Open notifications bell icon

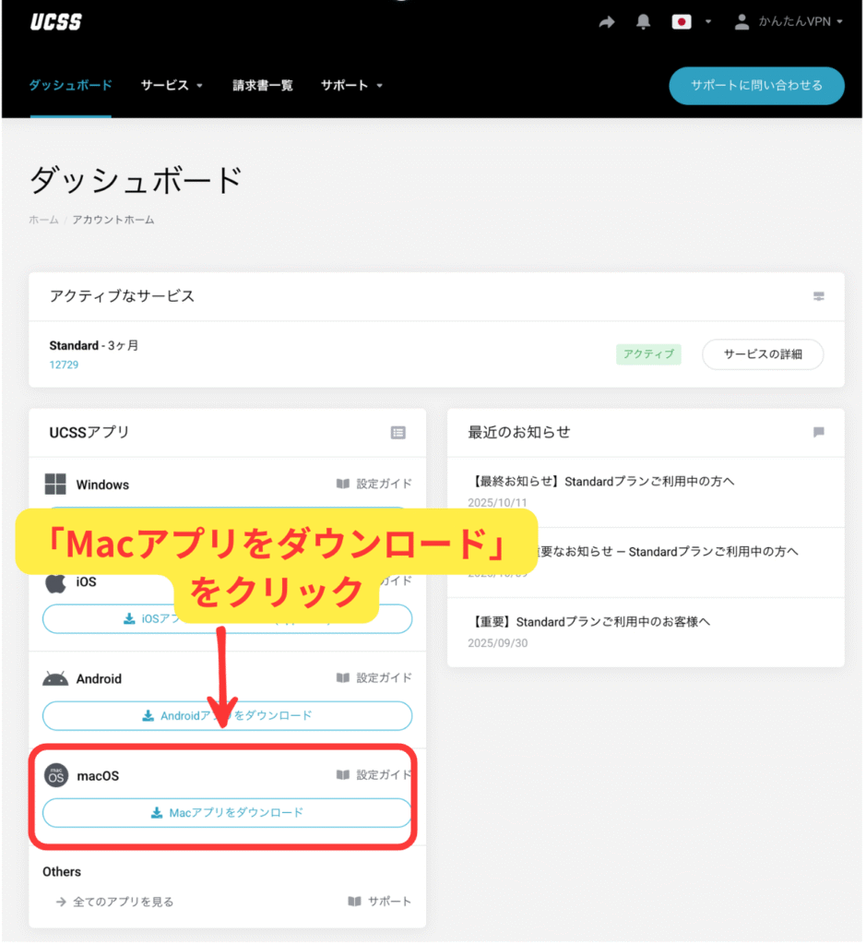[644, 23]
